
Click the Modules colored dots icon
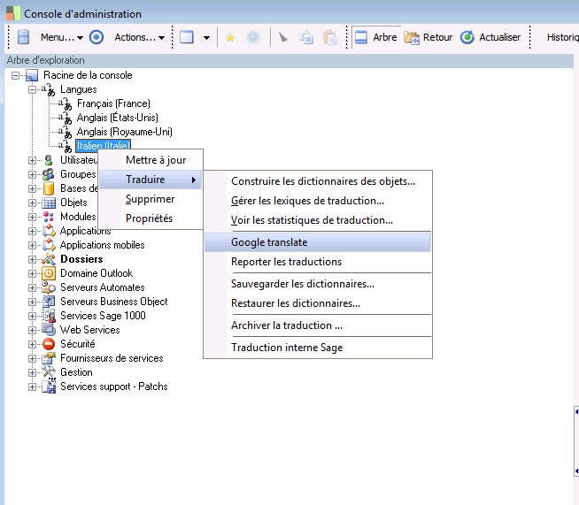pos(49,217)
